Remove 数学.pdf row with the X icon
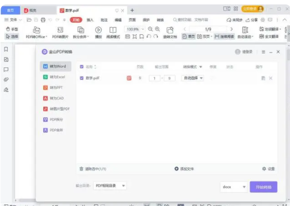The width and height of the screenshot is (290, 206). pyautogui.click(x=271, y=78)
